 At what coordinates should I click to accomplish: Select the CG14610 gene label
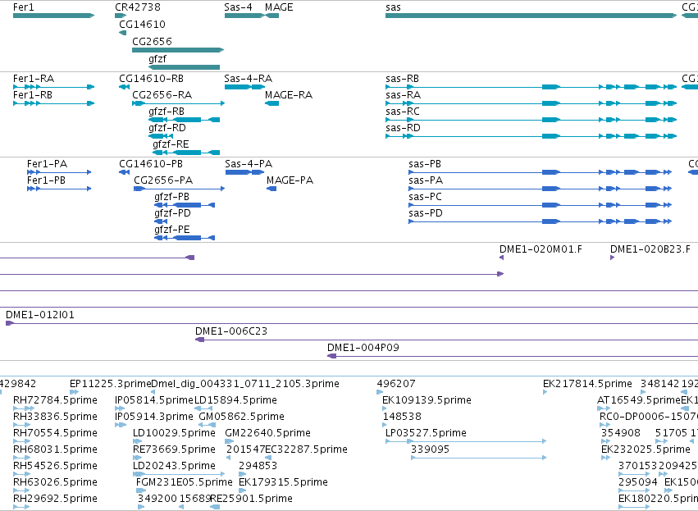tap(142, 24)
